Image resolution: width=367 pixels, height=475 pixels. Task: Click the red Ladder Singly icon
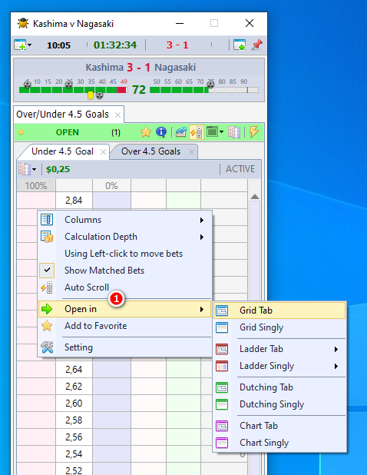(x=222, y=366)
